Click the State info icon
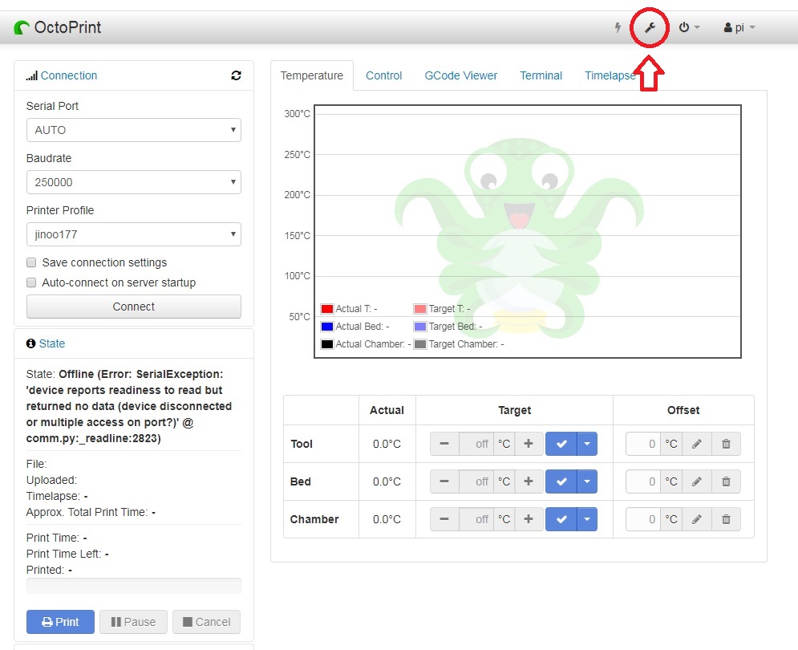This screenshot has width=798, height=650. [30, 343]
